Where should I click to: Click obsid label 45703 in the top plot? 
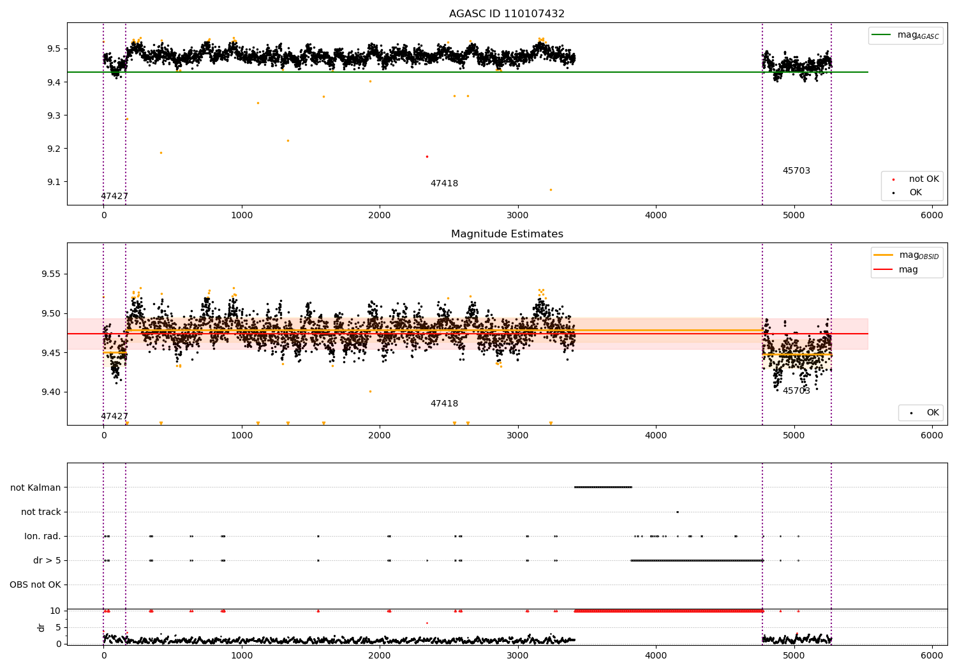click(796, 171)
